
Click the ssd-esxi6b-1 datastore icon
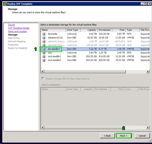click(44, 56)
